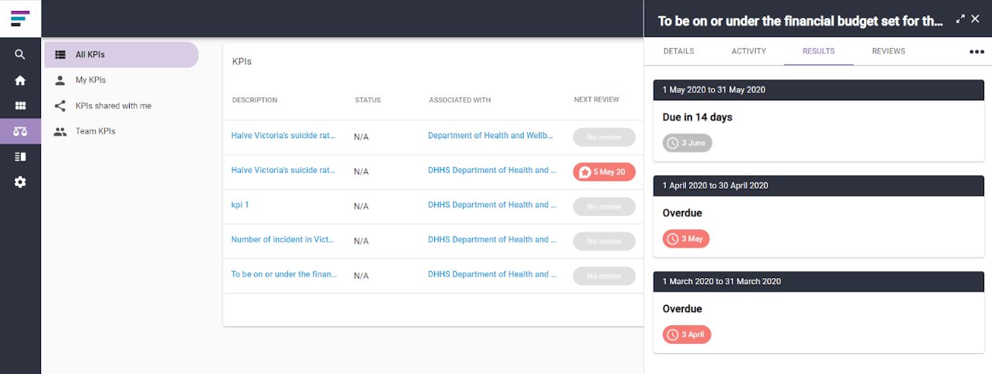Go to home via sidebar house icon
The image size is (992, 374).
[x=20, y=80]
